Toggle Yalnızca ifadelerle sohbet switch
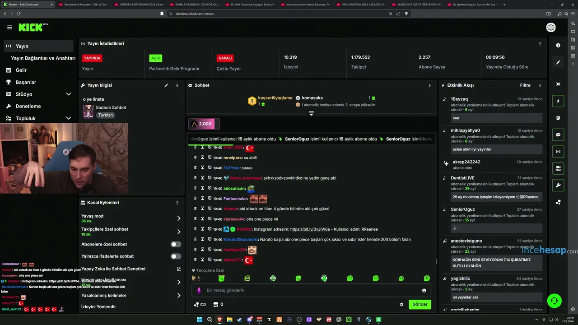 pos(176,256)
